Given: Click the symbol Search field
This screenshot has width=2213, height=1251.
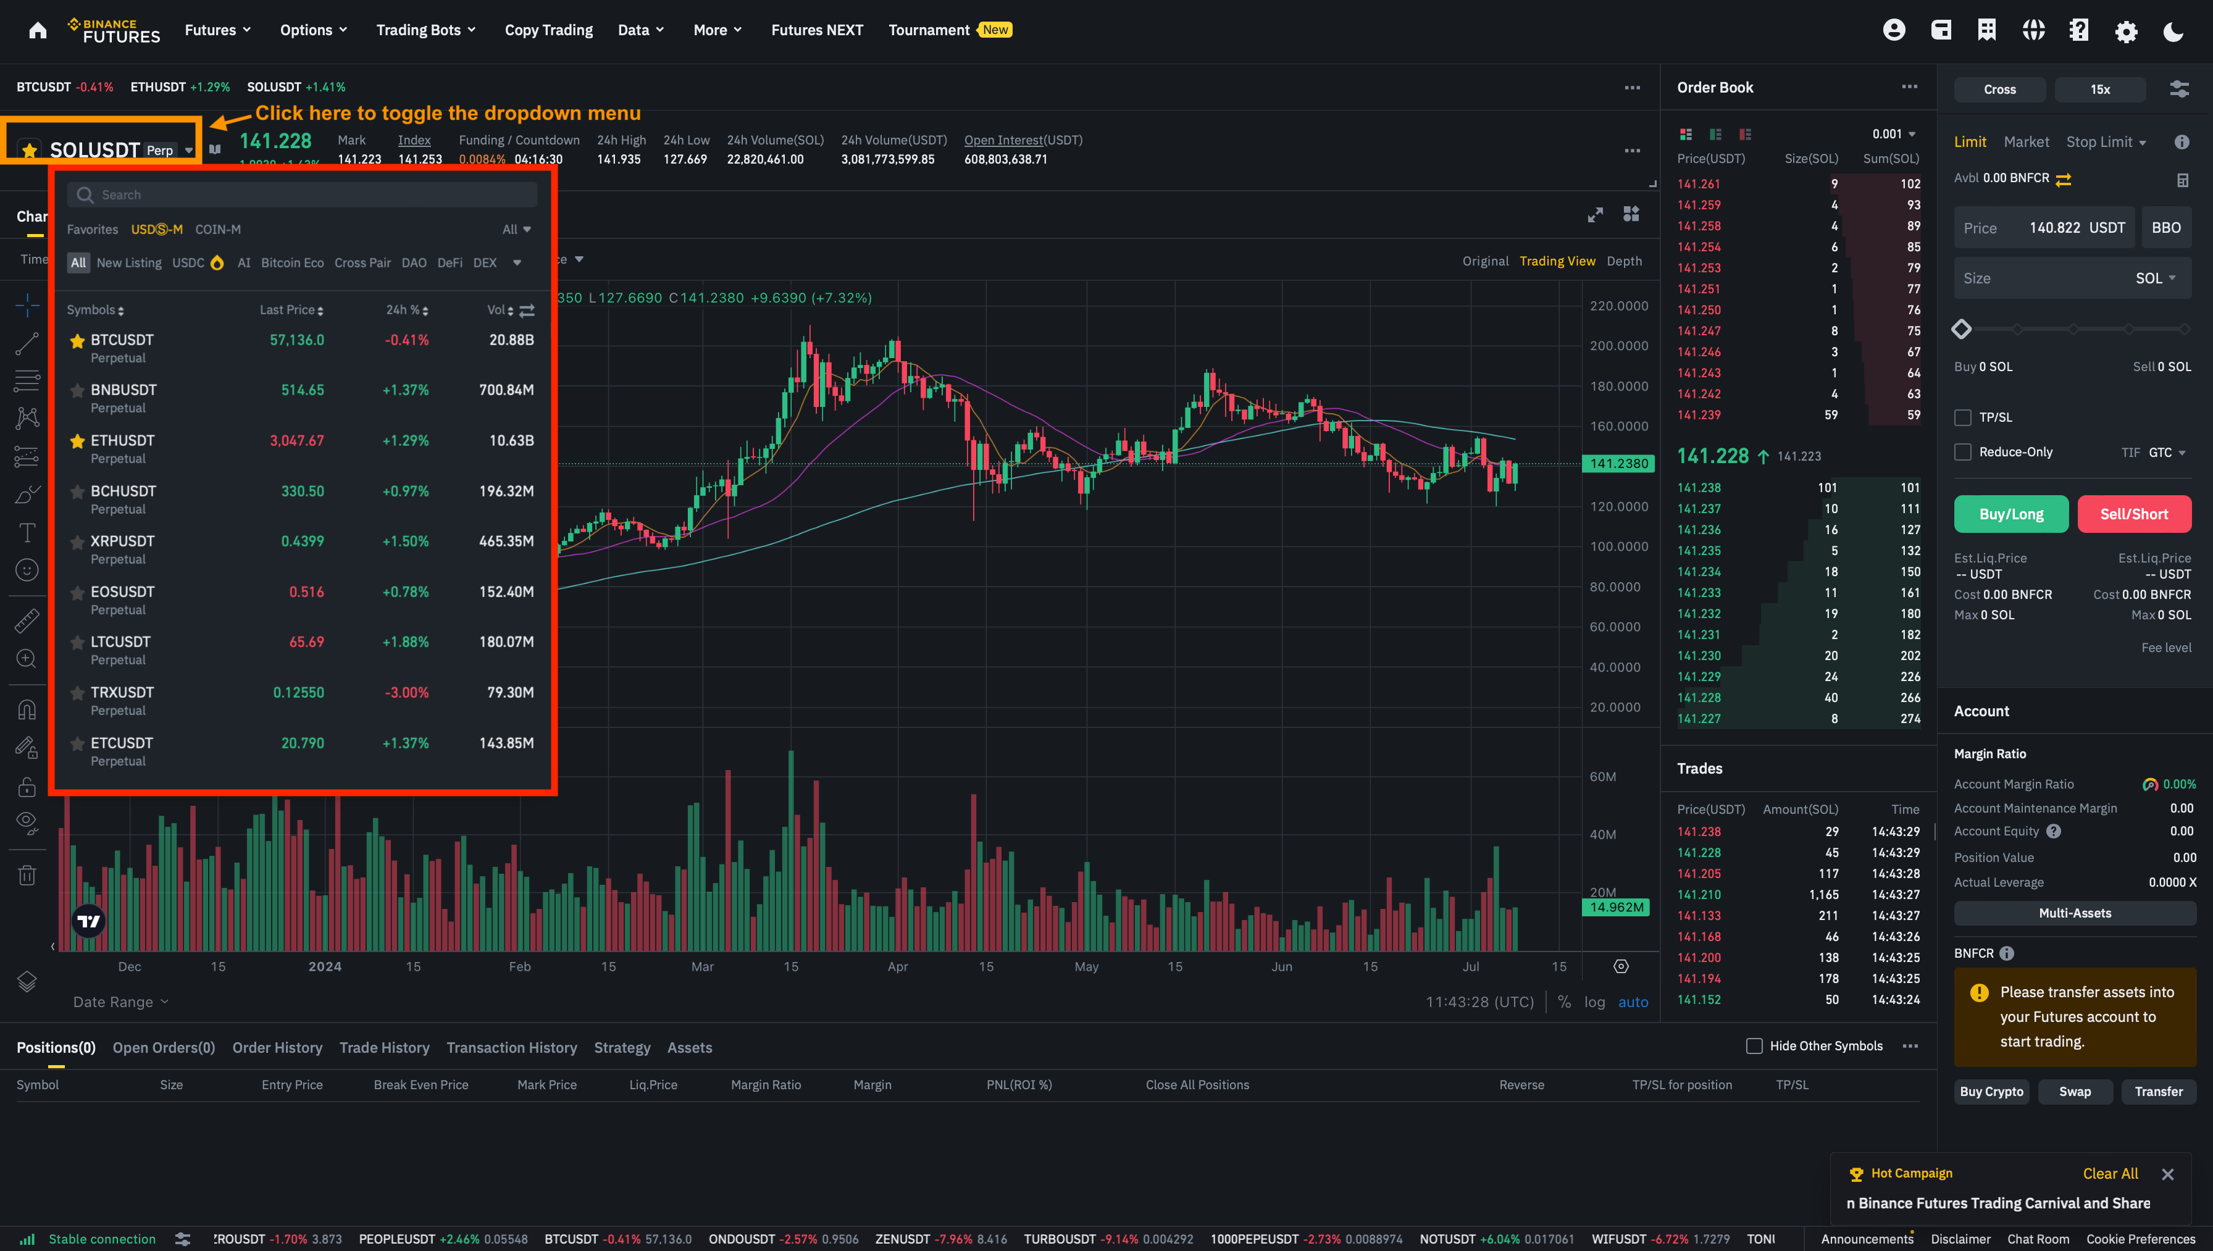Looking at the screenshot, I should [303, 195].
